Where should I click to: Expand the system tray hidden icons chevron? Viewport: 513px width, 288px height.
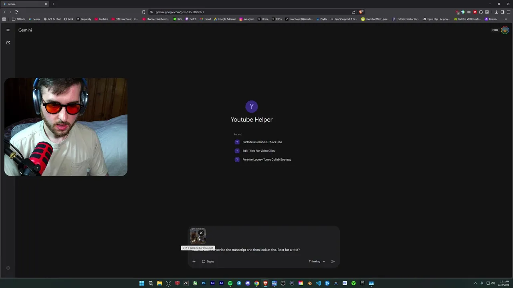point(475,283)
